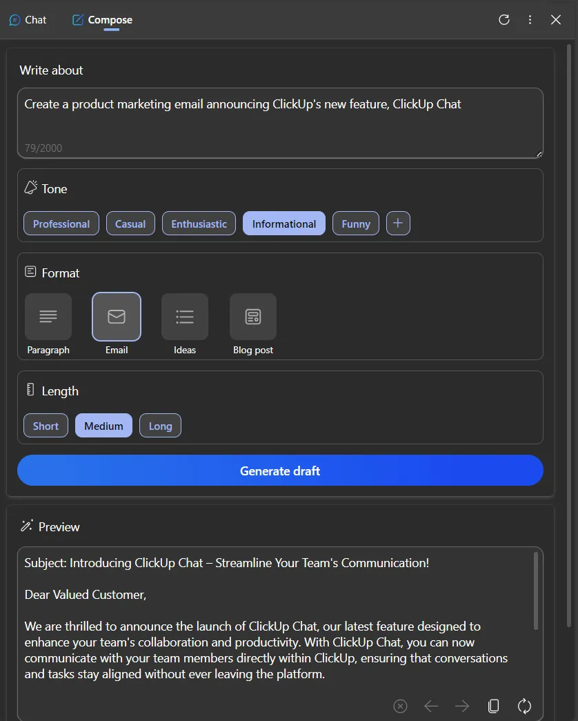The height and width of the screenshot is (721, 578).
Task: Click the "Dear Valued Customer," line
Action: [85, 595]
